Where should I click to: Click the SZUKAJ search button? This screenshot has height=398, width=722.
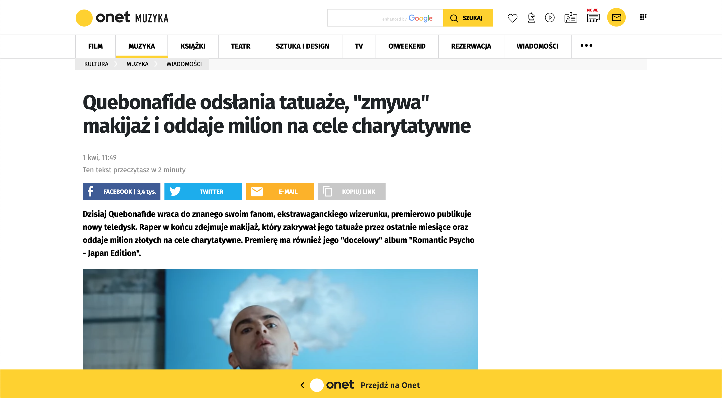click(x=468, y=18)
